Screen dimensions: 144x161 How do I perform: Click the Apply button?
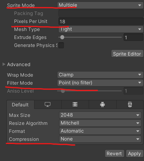point(134,154)
